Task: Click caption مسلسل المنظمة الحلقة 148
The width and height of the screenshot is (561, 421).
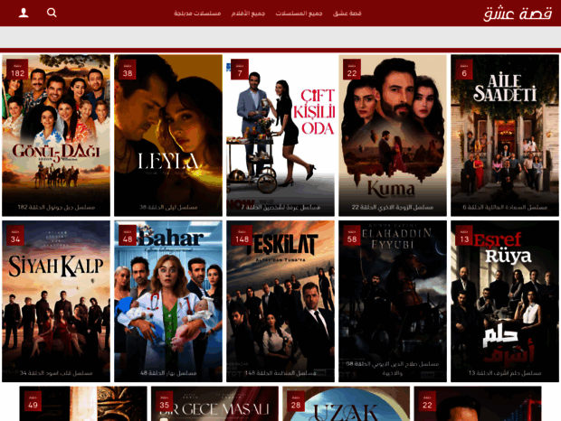Action: [280, 373]
